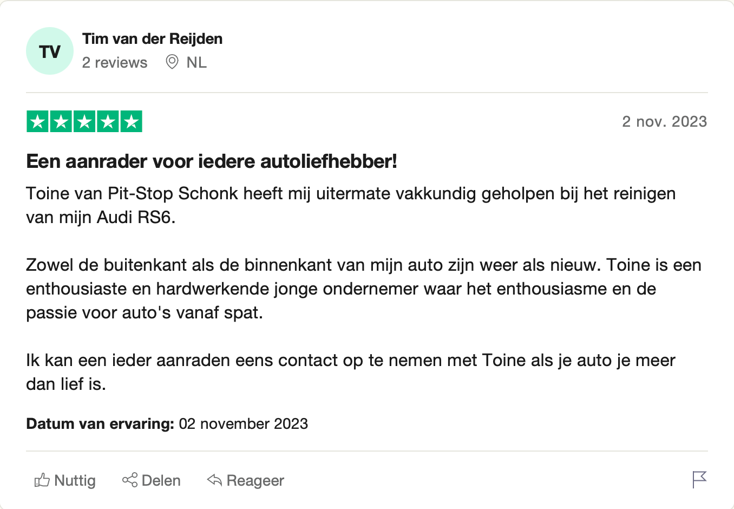Click the NL country label

tap(196, 63)
